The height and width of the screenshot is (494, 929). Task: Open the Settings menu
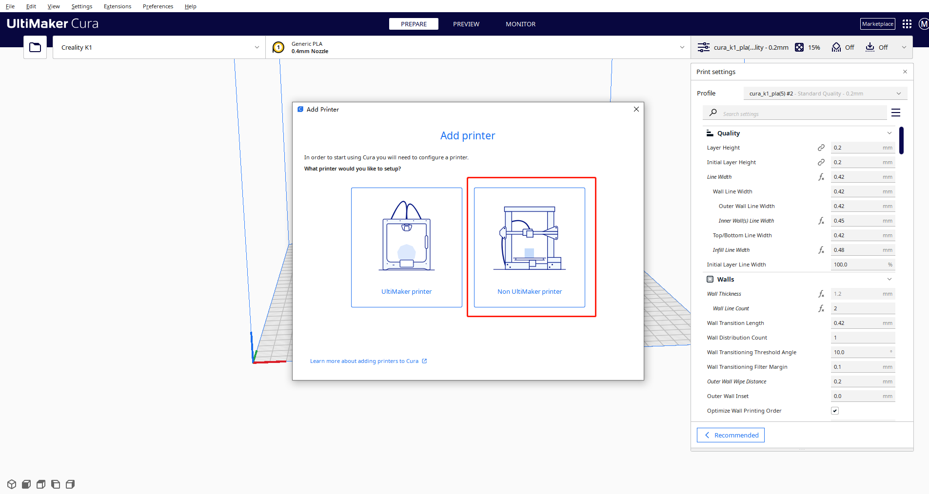pos(82,6)
